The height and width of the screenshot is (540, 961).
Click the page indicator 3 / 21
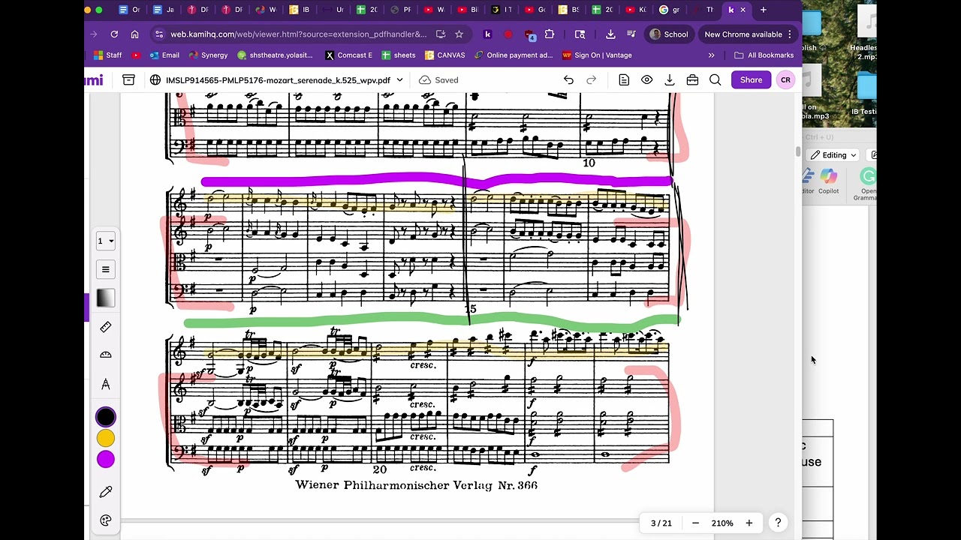(661, 523)
